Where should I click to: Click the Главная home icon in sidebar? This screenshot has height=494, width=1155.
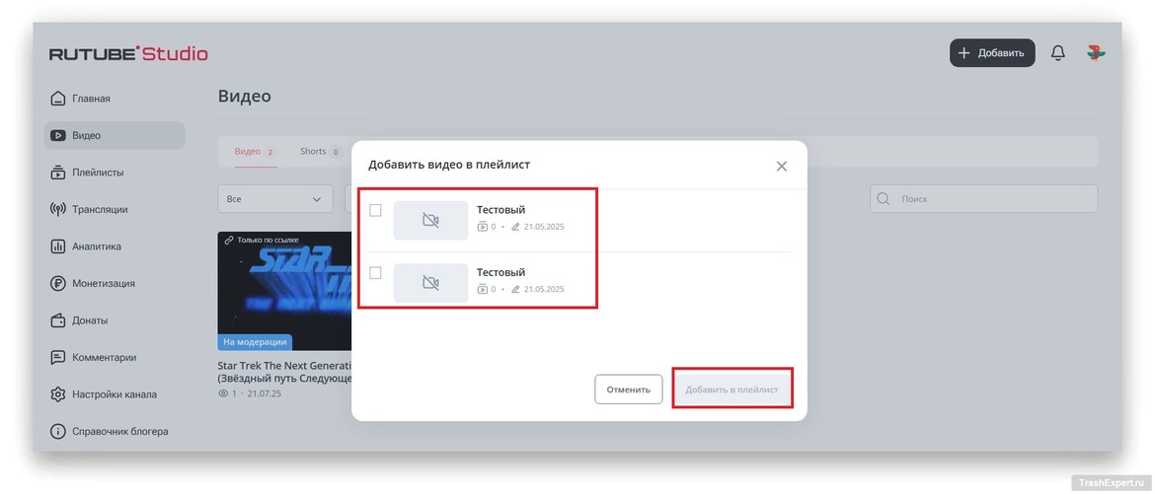[x=58, y=99]
